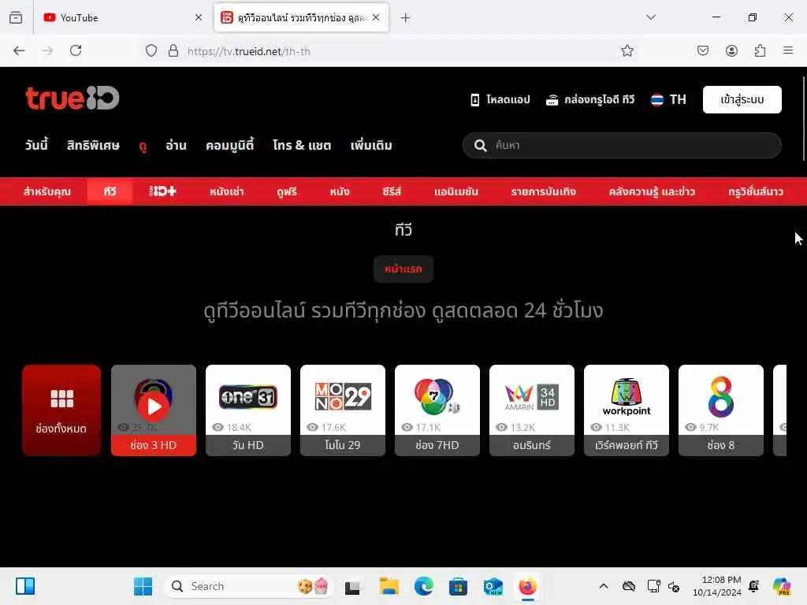Change language with the TH flag
Screen dimensions: 807x605
point(668,99)
